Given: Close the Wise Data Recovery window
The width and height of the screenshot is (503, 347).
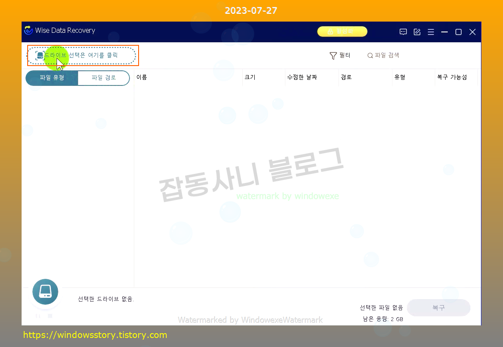Looking at the screenshot, I should click(472, 32).
